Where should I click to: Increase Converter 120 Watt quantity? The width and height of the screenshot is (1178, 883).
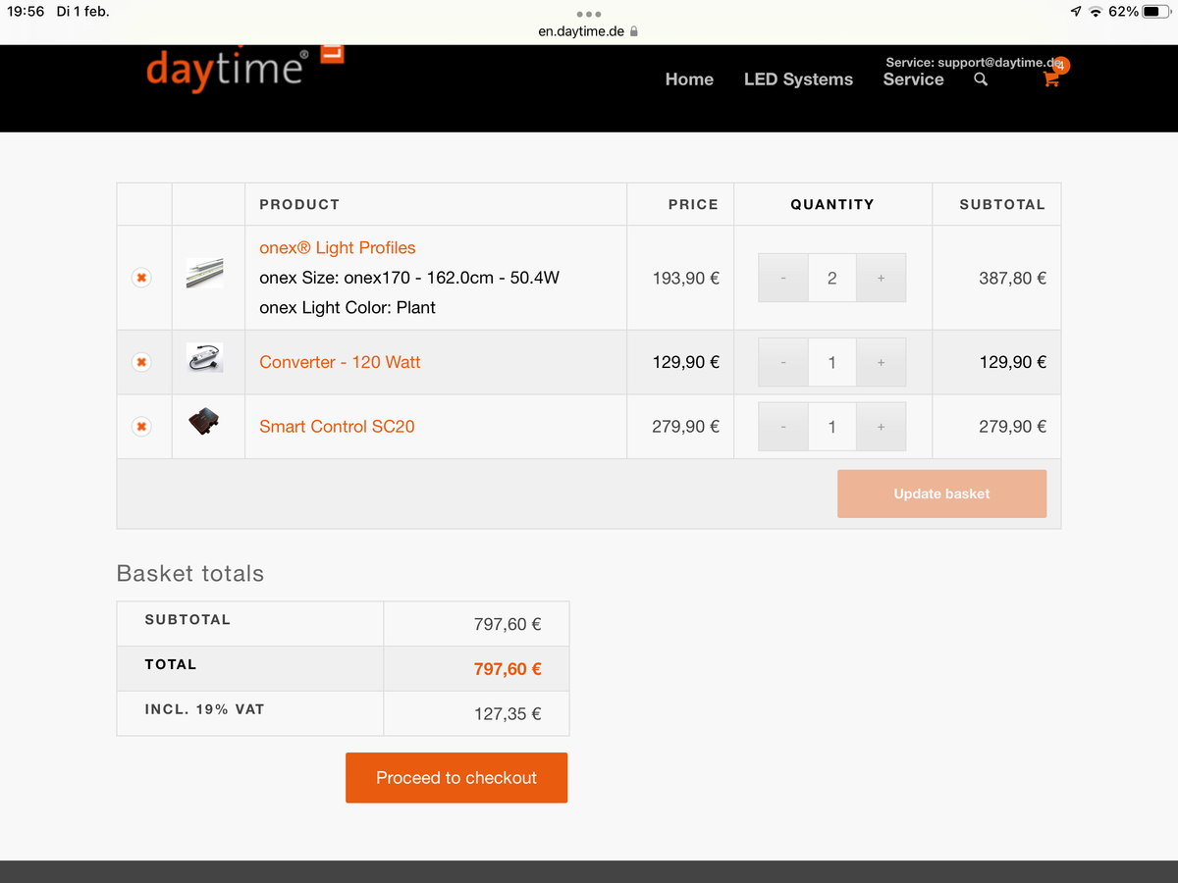tap(881, 363)
